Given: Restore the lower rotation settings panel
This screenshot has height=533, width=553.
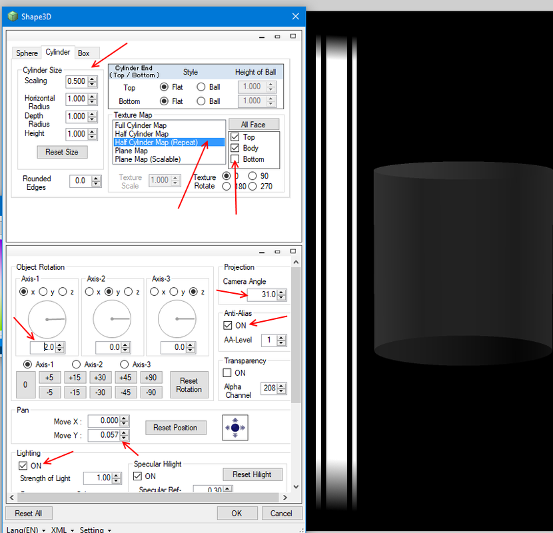Looking at the screenshot, I should click(277, 251).
